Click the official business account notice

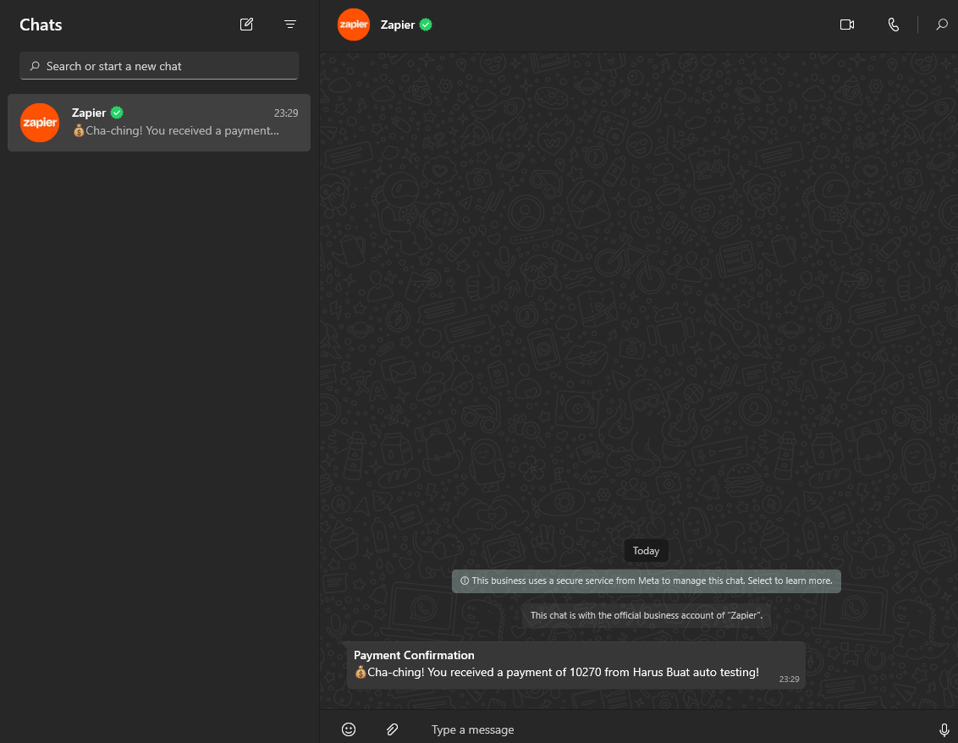(x=647, y=615)
